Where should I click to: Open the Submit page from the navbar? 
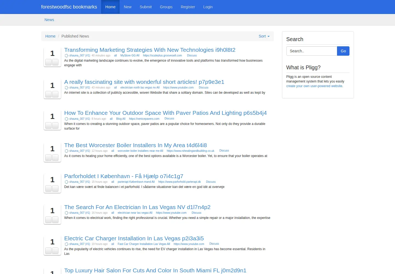coord(146,7)
